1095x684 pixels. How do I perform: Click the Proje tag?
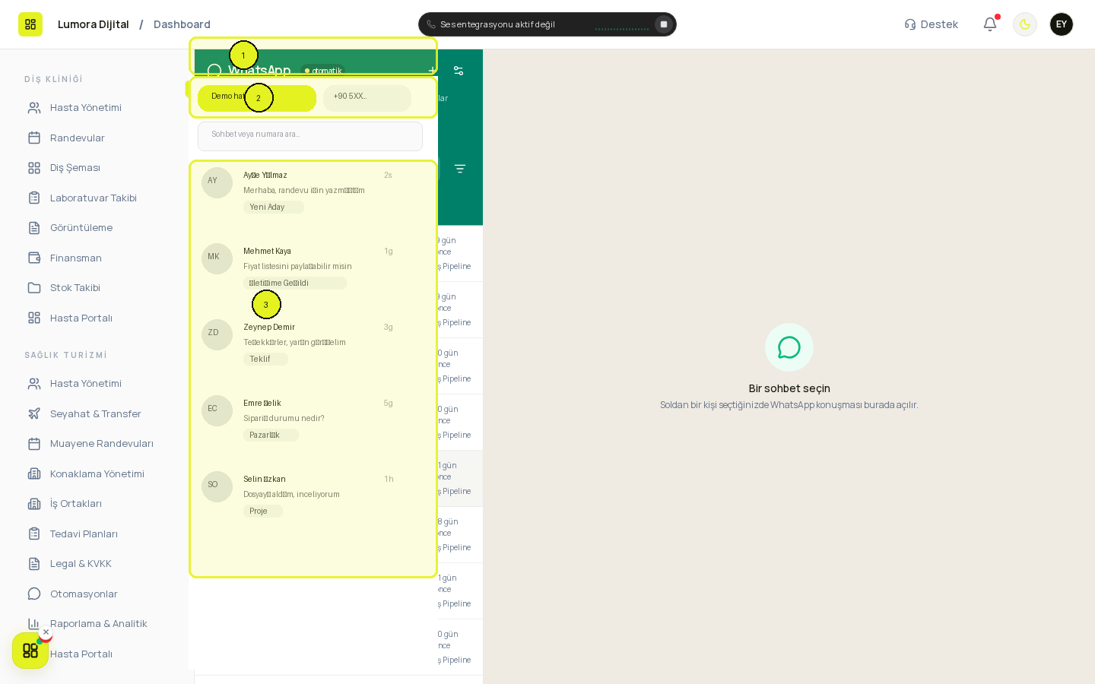[x=263, y=511]
